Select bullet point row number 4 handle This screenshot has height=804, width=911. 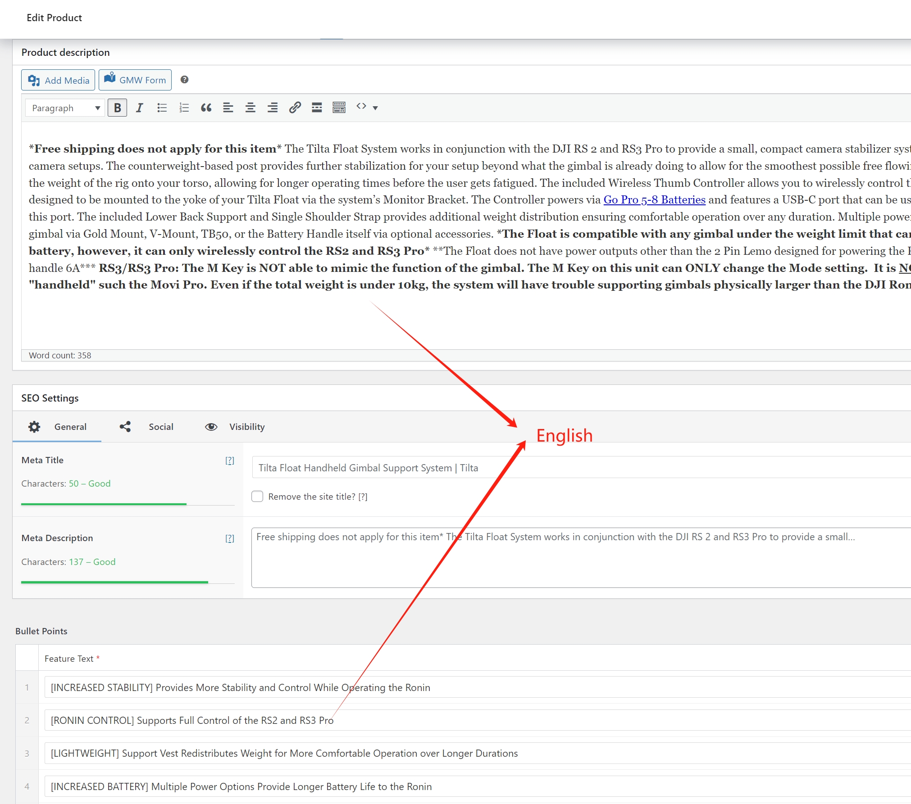pyautogui.click(x=27, y=786)
